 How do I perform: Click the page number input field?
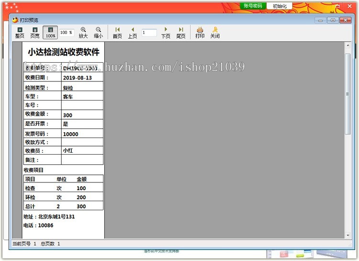click(x=149, y=33)
